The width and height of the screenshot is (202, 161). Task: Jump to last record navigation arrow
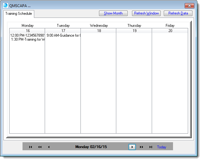click(151, 147)
